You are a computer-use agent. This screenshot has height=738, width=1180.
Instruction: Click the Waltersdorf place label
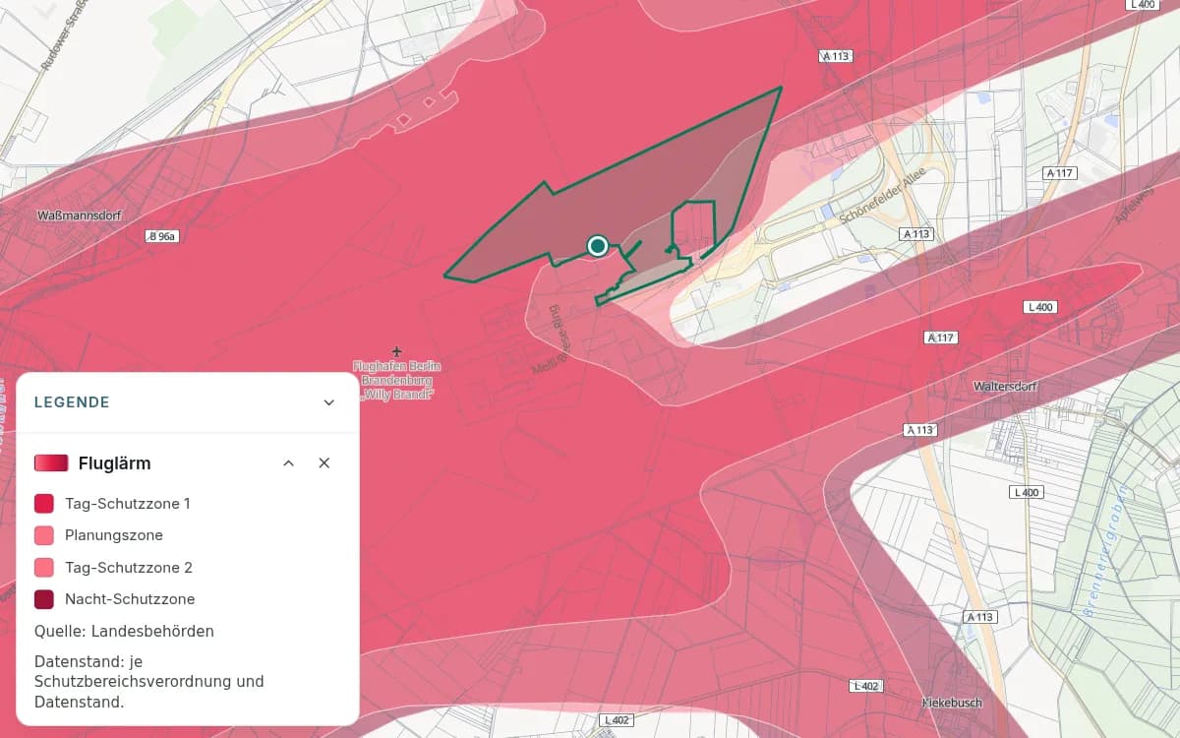pyautogui.click(x=1005, y=387)
